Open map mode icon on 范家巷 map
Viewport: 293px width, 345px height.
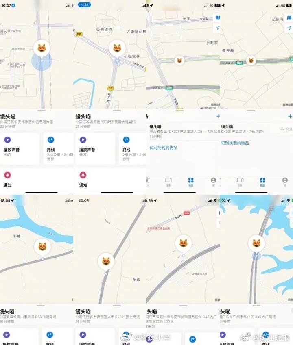pos(289,17)
